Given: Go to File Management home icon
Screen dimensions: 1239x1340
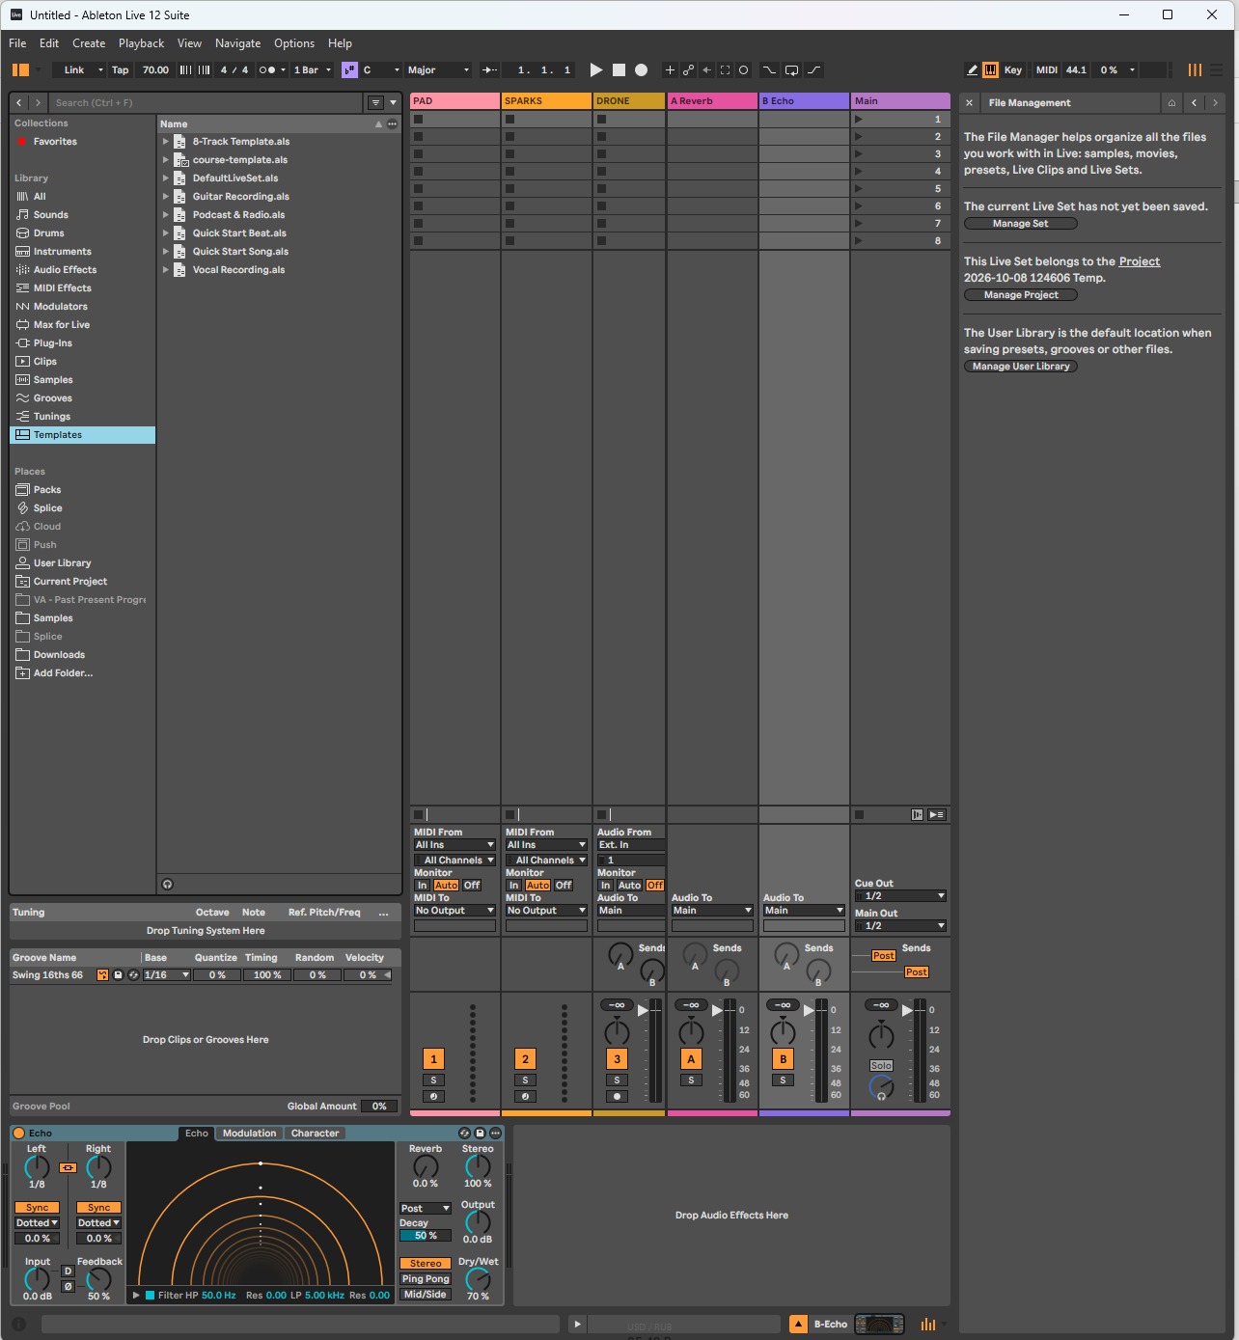Looking at the screenshot, I should 1171,103.
